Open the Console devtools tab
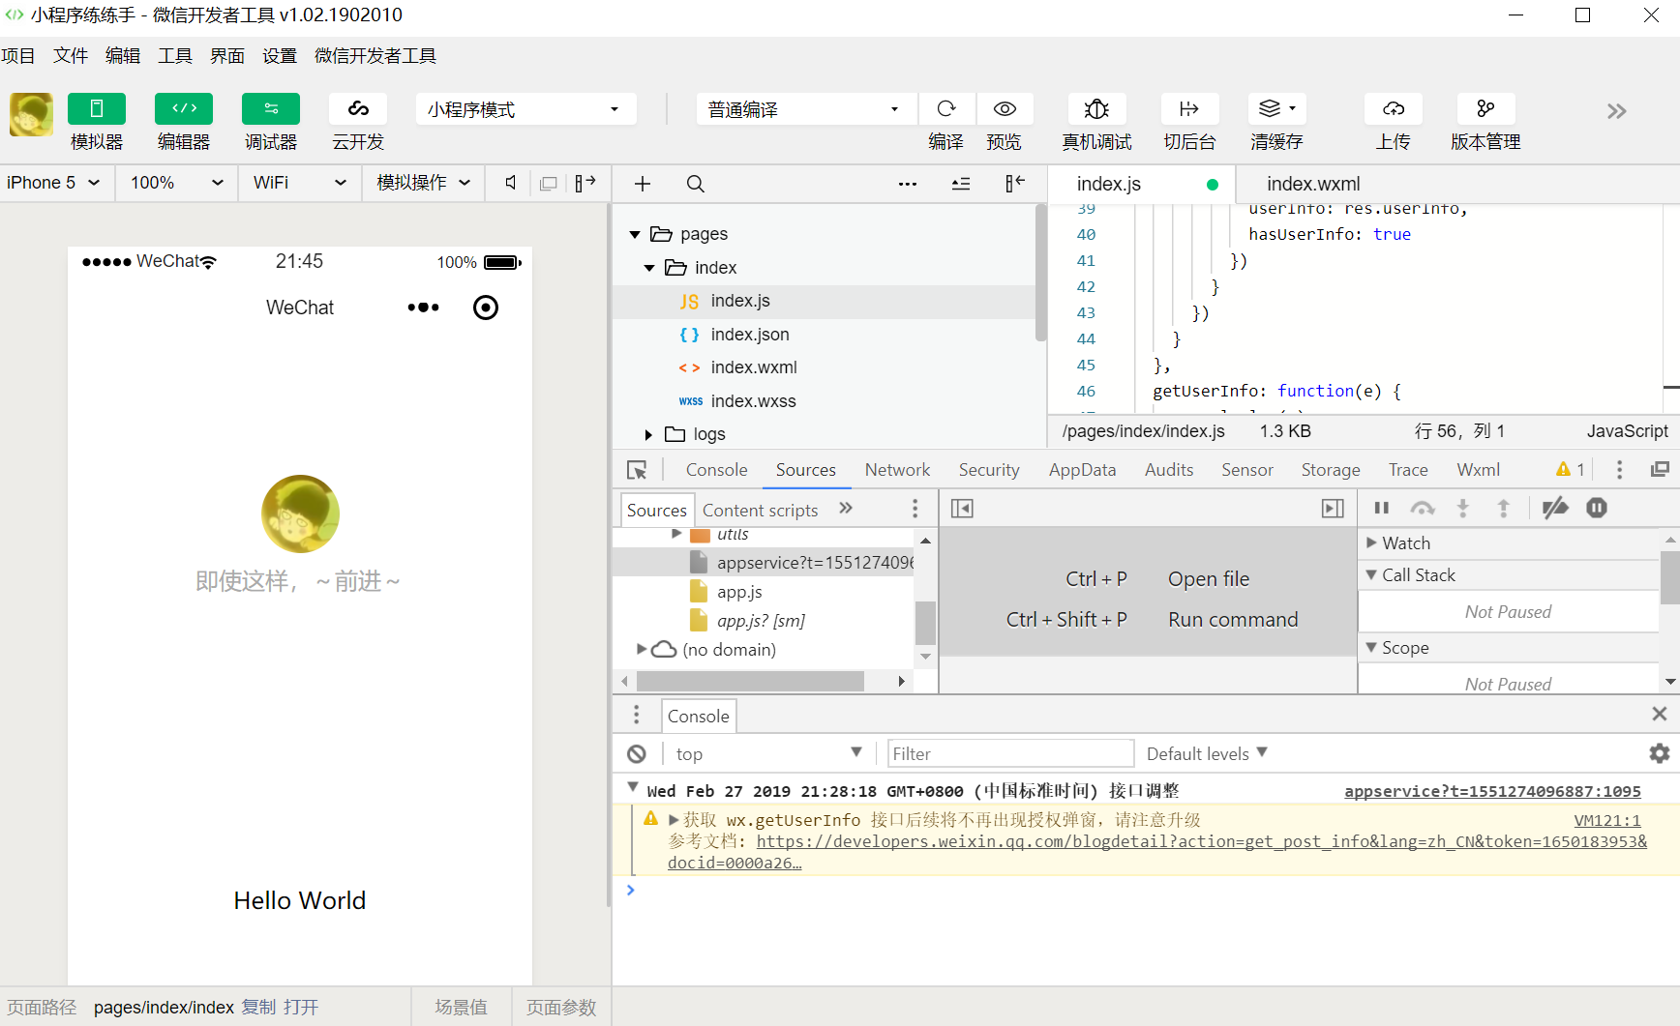 pyautogui.click(x=716, y=470)
